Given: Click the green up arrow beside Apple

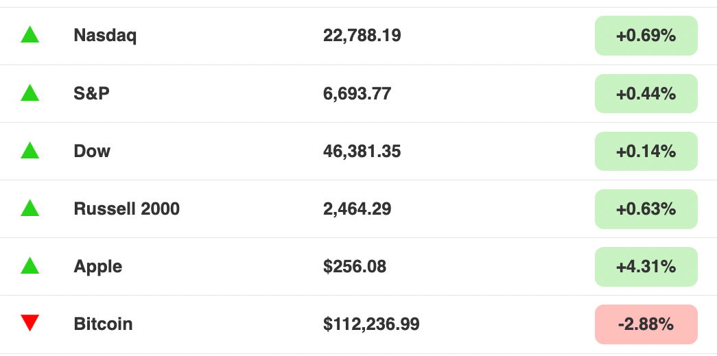Looking at the screenshot, I should pos(30,265).
